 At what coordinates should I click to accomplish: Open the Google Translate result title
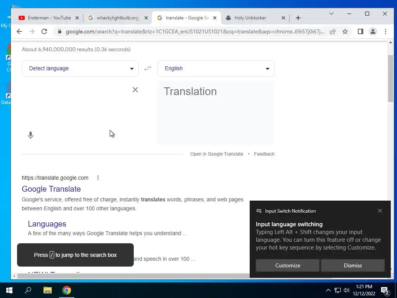click(x=51, y=189)
